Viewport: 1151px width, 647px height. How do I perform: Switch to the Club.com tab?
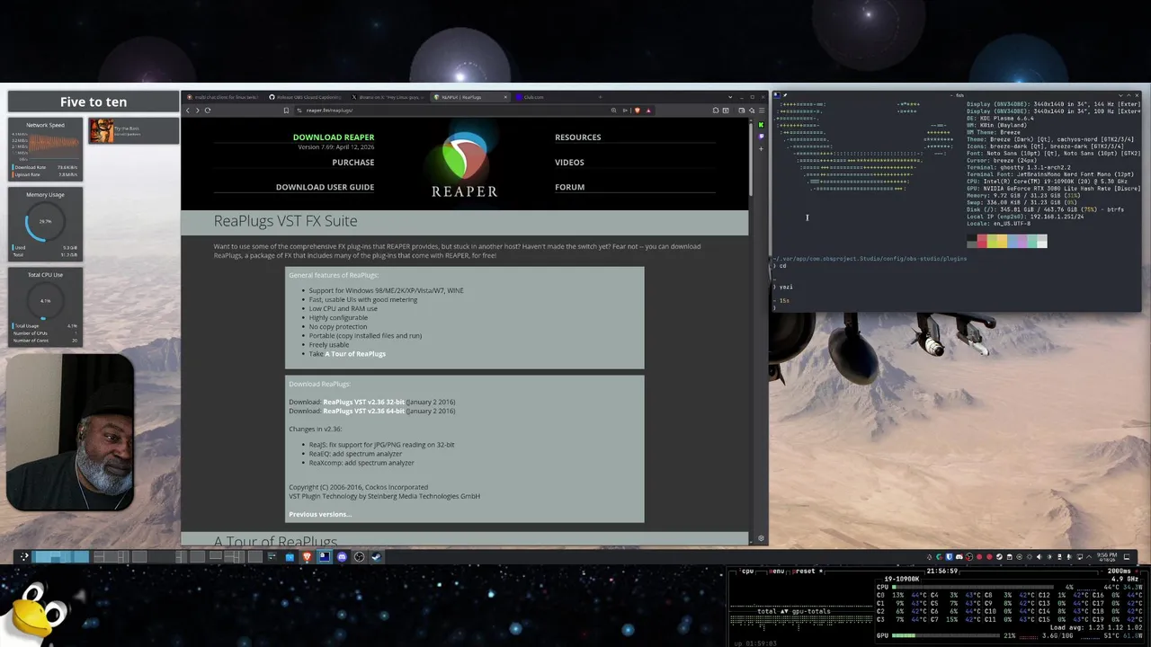pos(549,97)
